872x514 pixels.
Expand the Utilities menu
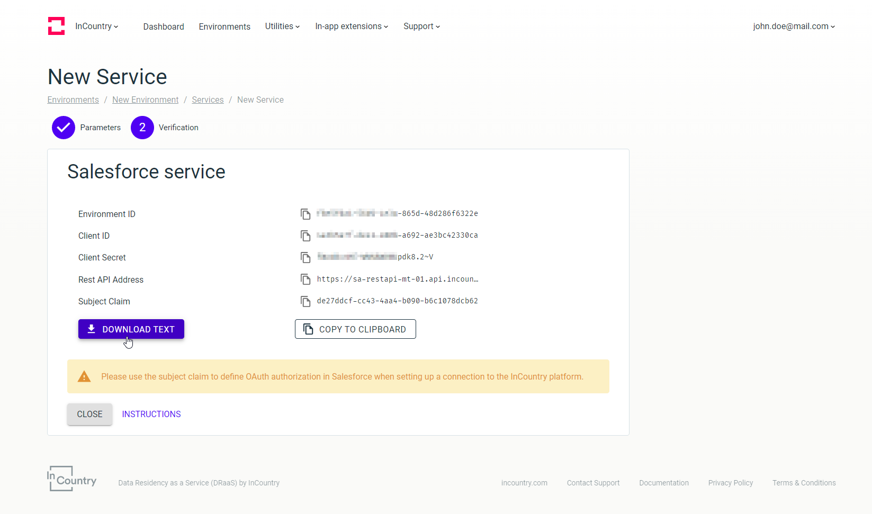pos(282,26)
